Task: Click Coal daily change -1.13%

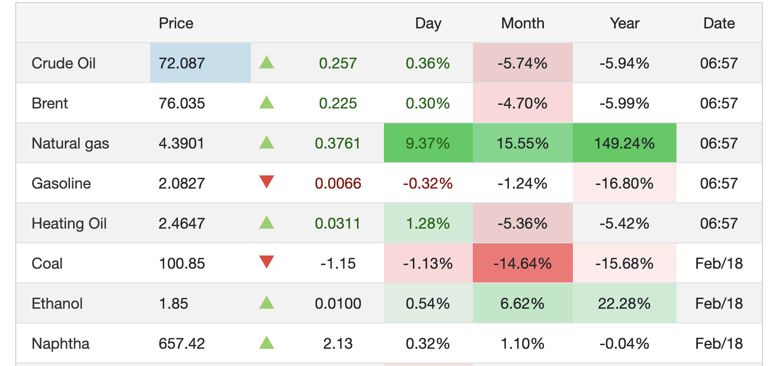Action: pos(428,263)
